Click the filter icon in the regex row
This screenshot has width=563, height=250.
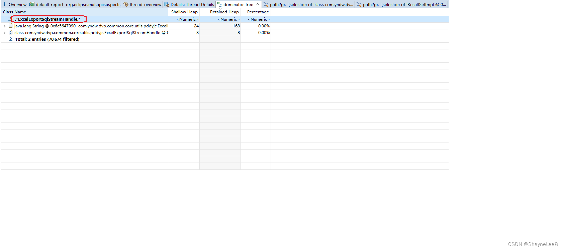pyautogui.click(x=11, y=19)
